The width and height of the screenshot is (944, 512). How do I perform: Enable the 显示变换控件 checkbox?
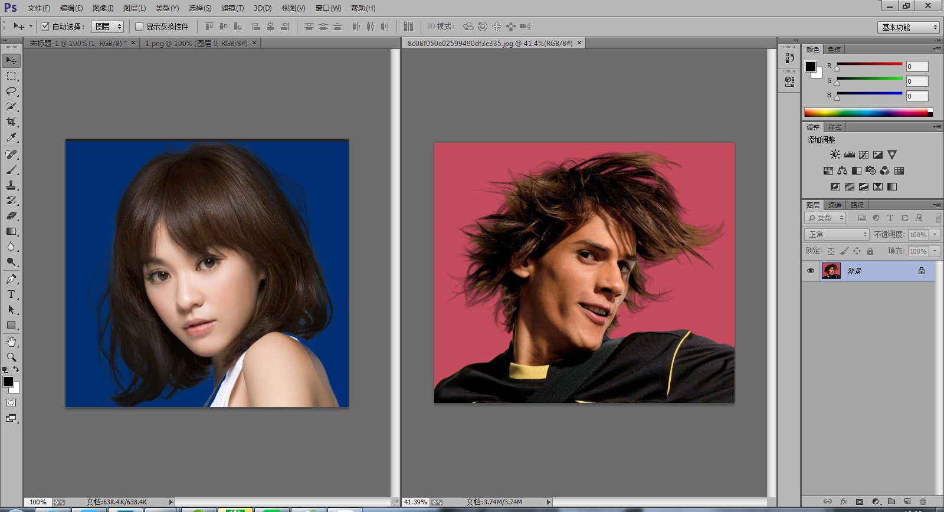point(139,27)
